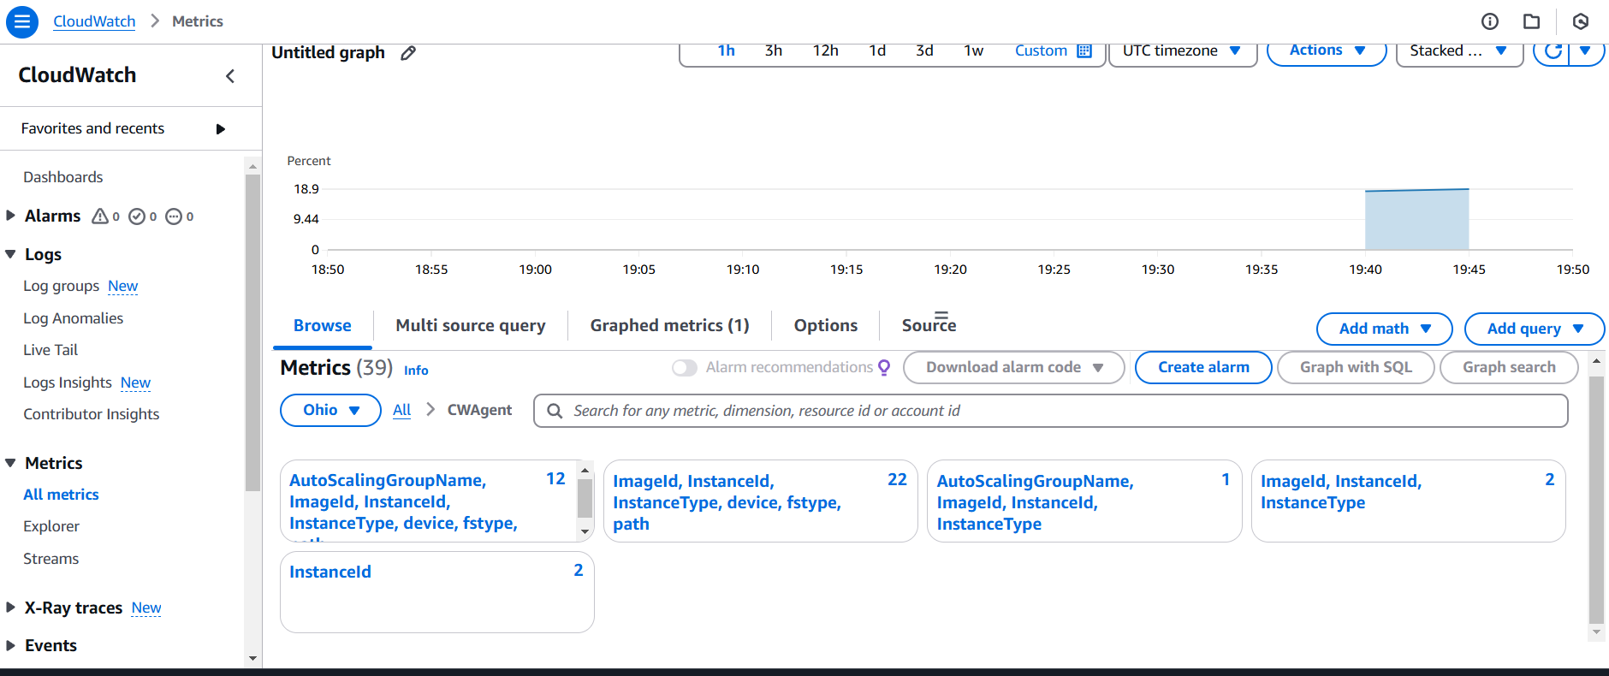Switch to the Browse tab

click(x=323, y=325)
